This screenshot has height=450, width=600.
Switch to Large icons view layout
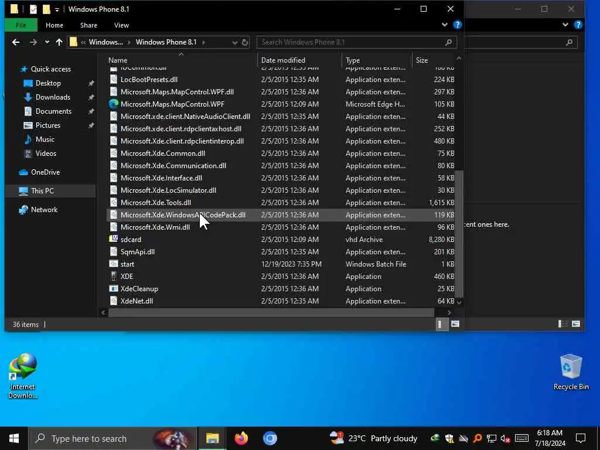point(455,324)
